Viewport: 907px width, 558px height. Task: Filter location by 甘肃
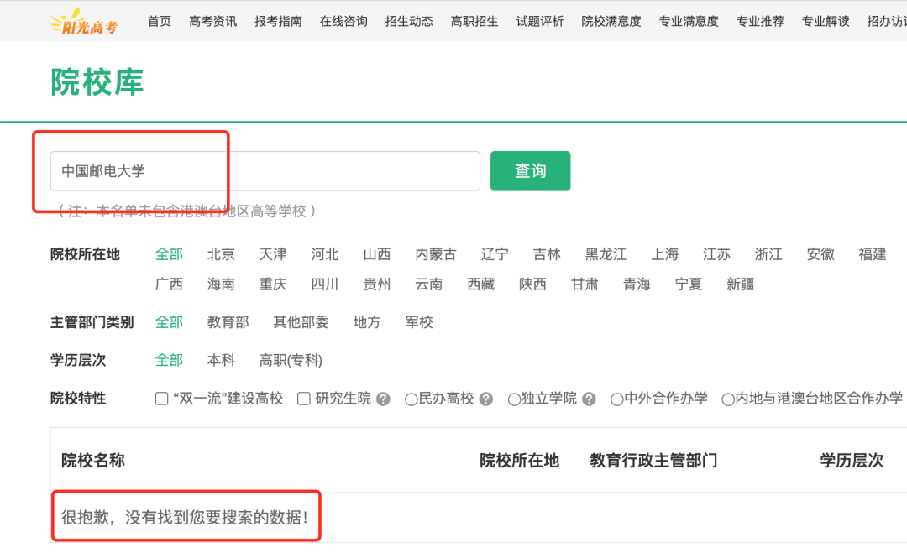coord(585,284)
